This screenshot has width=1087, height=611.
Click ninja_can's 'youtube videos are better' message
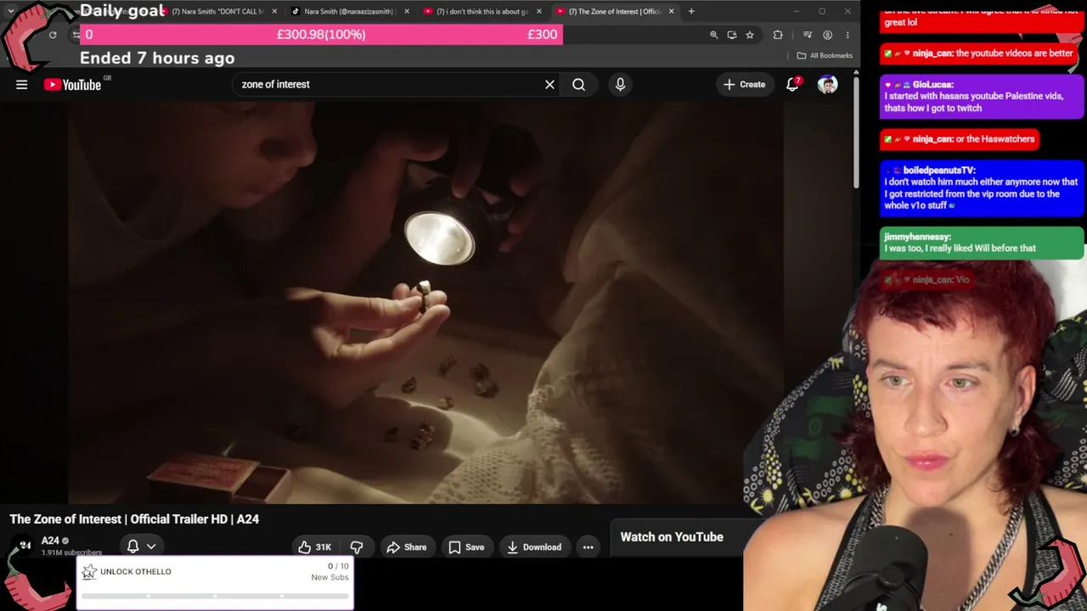pyautogui.click(x=980, y=53)
